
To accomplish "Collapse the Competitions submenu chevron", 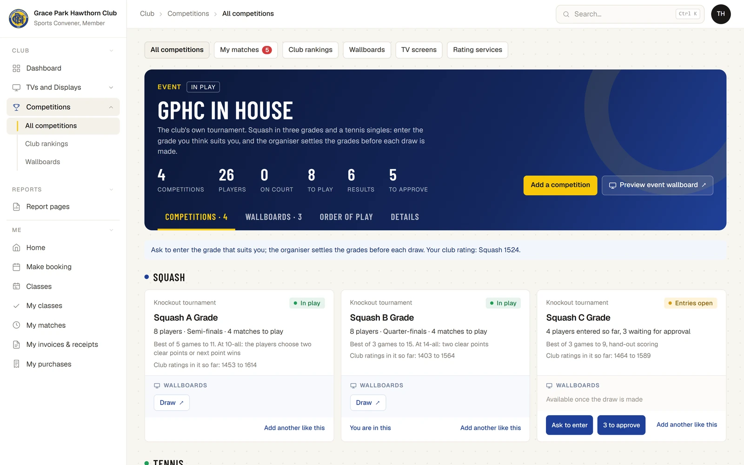I will [x=111, y=107].
